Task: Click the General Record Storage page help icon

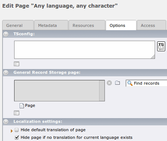Action: click(6, 73)
